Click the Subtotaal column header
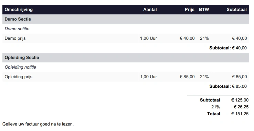Image resolution: width=254 pixels, height=131 pixels. click(236, 10)
